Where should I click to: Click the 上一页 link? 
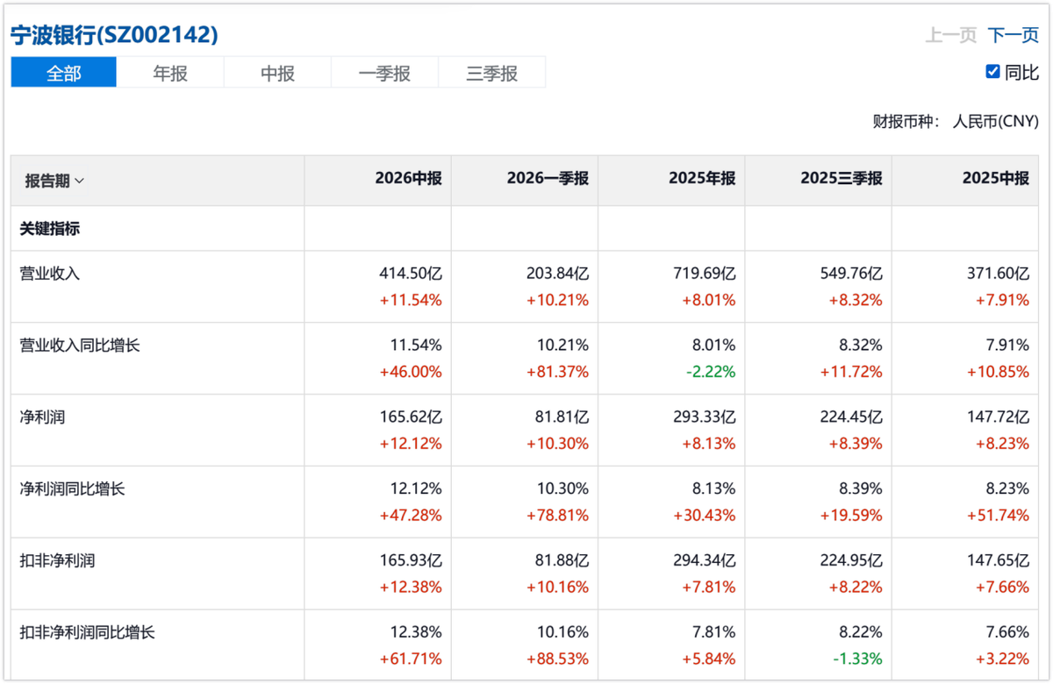coord(951,35)
